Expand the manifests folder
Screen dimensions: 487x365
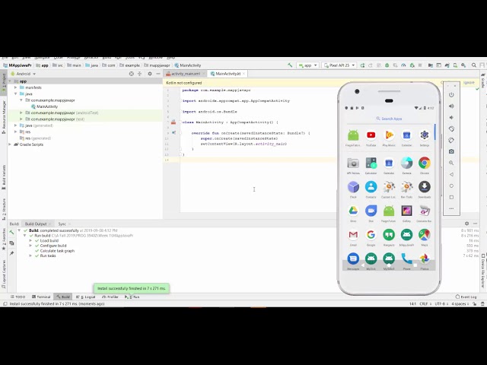[15, 87]
